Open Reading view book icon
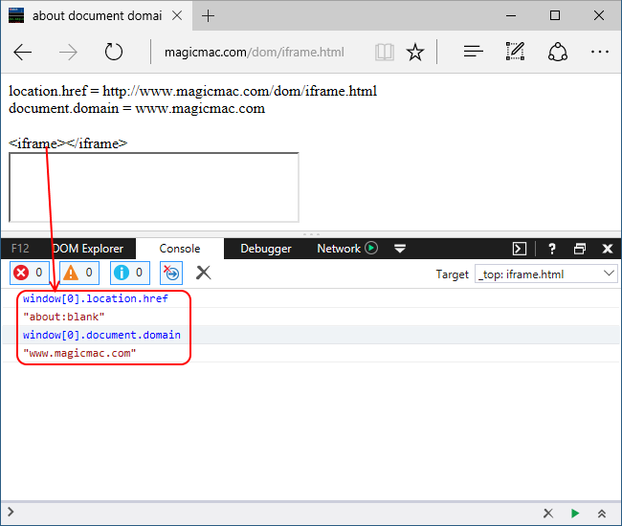This screenshot has width=622, height=526. click(x=384, y=53)
